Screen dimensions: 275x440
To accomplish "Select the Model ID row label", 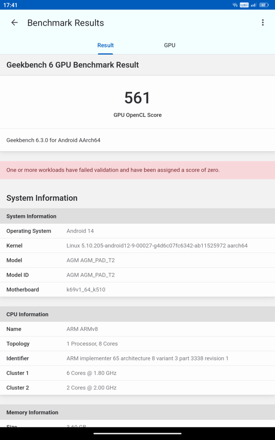I will [18, 275].
